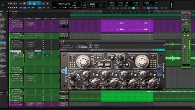The width and height of the screenshot is (195, 110).
Task: Click the red transport Record button
Action: pyautogui.click(x=137, y=8)
